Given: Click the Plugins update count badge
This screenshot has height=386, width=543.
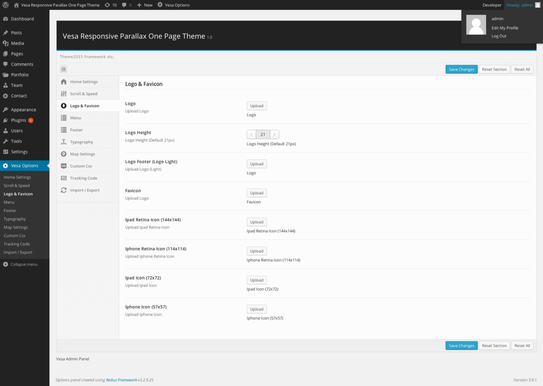Looking at the screenshot, I should click(x=31, y=121).
